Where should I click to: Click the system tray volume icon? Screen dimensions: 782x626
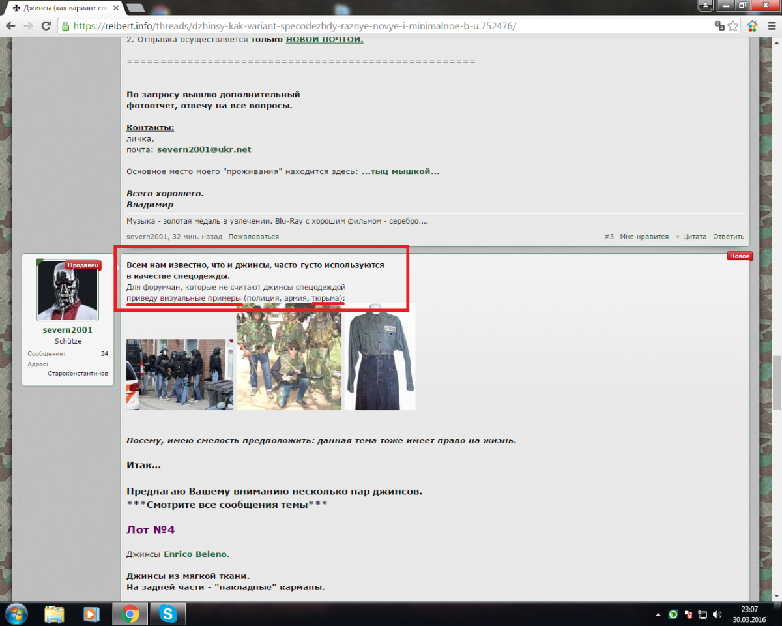click(x=717, y=614)
